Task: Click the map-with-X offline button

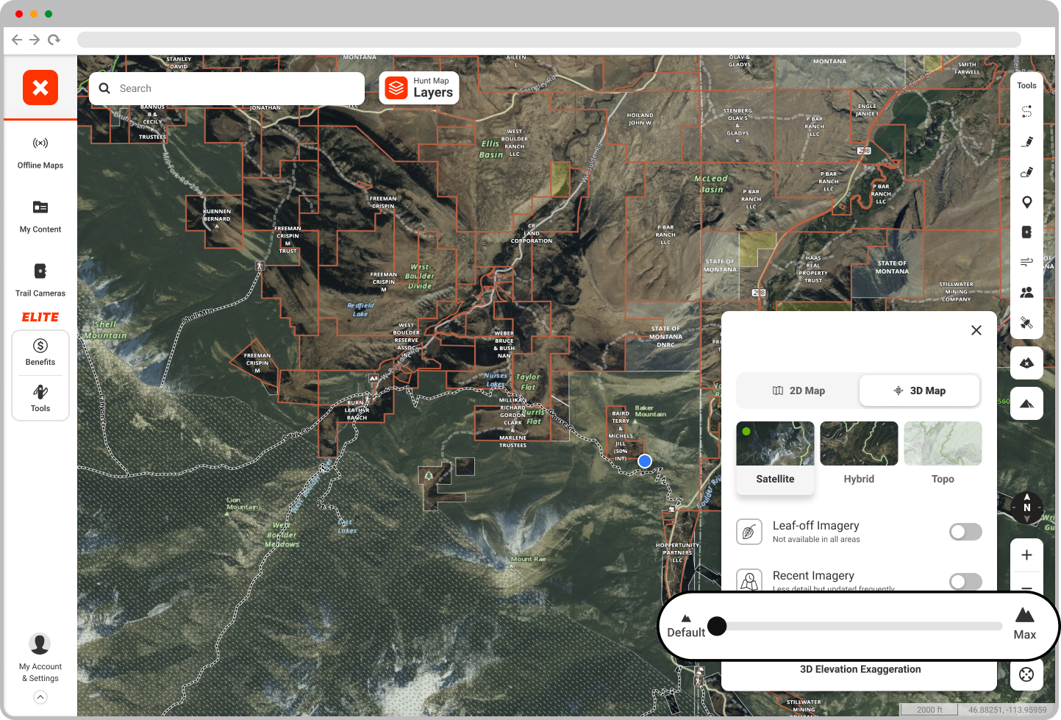Action: point(1027,363)
